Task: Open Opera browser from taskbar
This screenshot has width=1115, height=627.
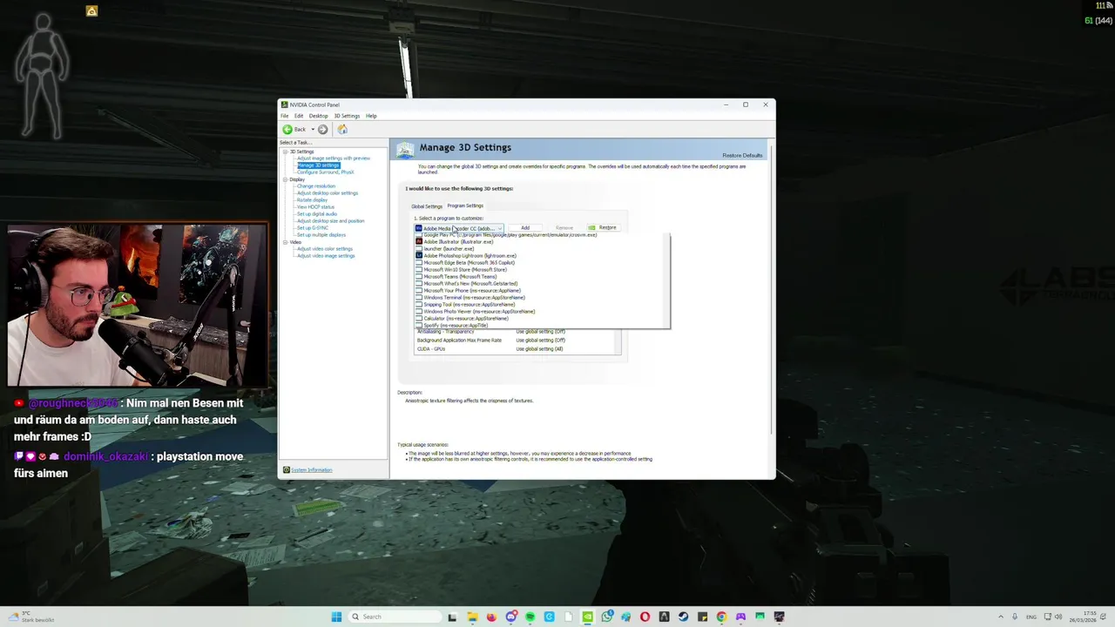Action: (645, 617)
